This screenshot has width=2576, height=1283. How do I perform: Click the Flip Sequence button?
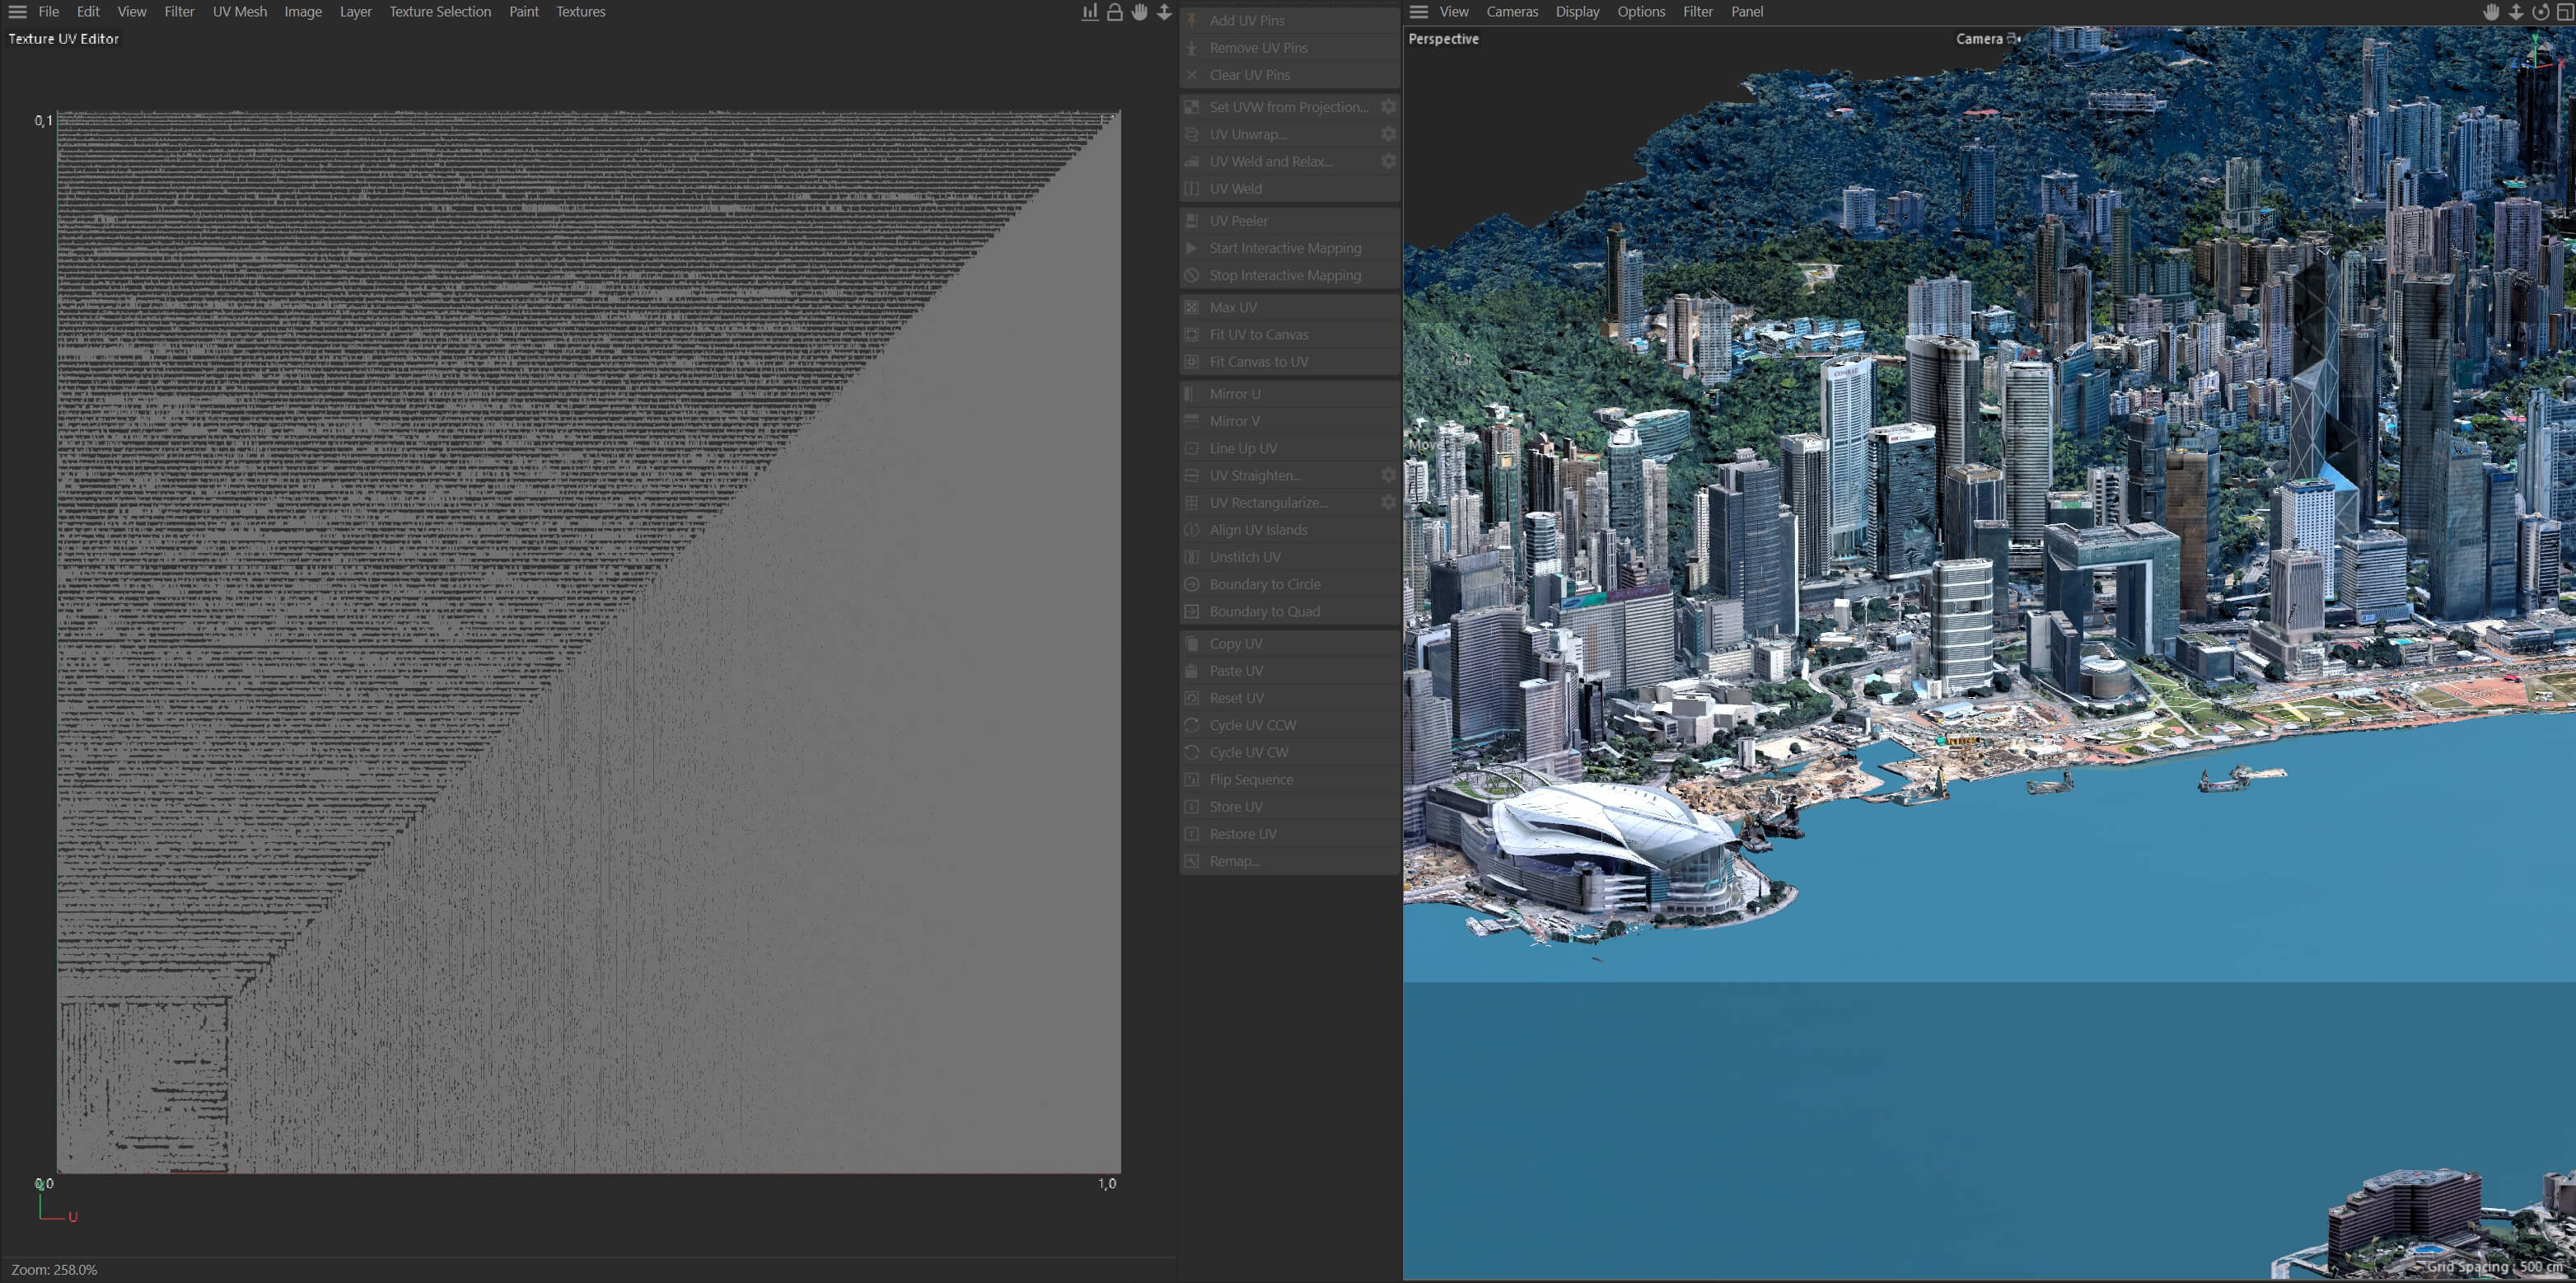click(1290, 780)
